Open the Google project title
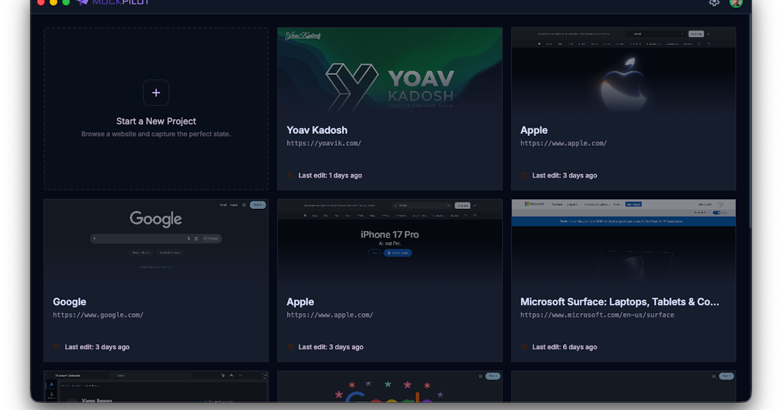Image resolution: width=782 pixels, height=410 pixels. coord(69,302)
